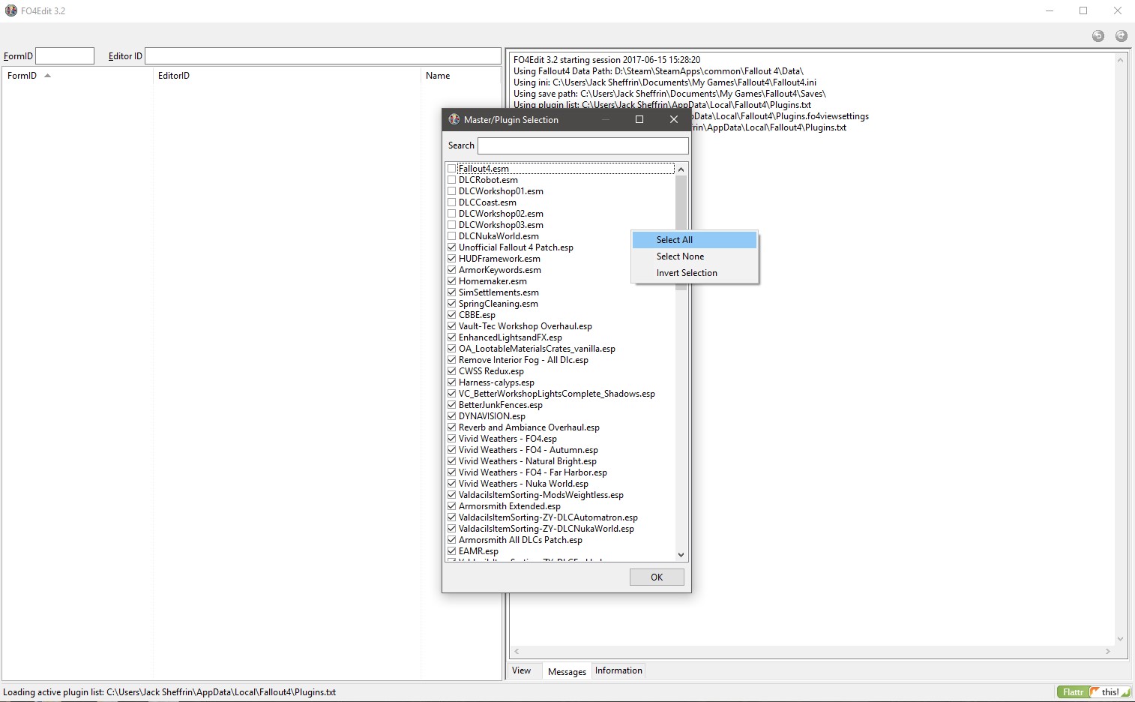The width and height of the screenshot is (1135, 702).
Task: Choose Select None from context menu
Action: pyautogui.click(x=695, y=256)
